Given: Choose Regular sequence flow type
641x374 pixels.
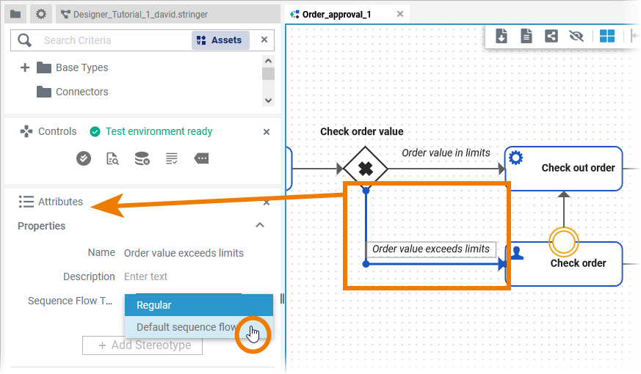Looking at the screenshot, I should [199, 305].
